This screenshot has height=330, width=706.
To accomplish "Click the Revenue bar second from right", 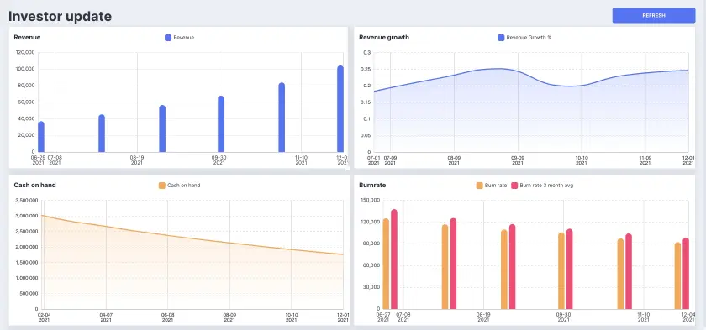I will (x=282, y=118).
